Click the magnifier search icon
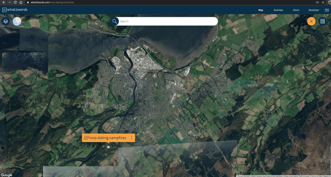 (115, 21)
